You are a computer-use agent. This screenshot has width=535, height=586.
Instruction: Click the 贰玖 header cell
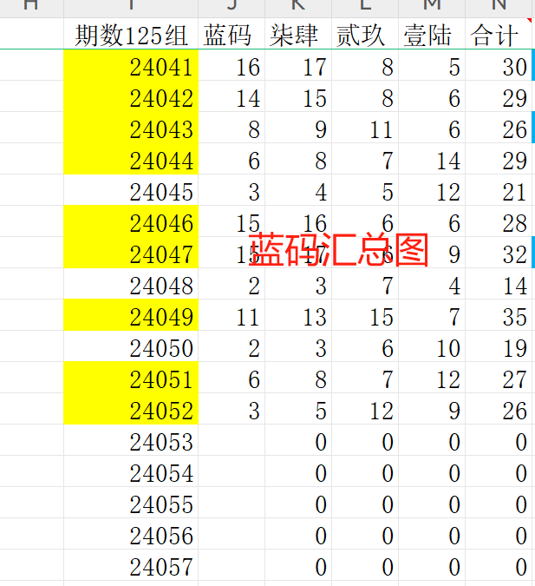pyautogui.click(x=365, y=34)
